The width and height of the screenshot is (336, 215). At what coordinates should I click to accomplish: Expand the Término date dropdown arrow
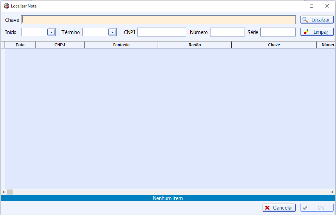(112, 32)
